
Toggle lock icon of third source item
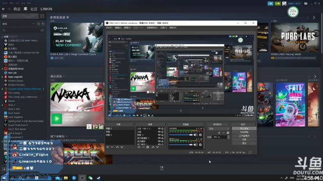coord(163,135)
